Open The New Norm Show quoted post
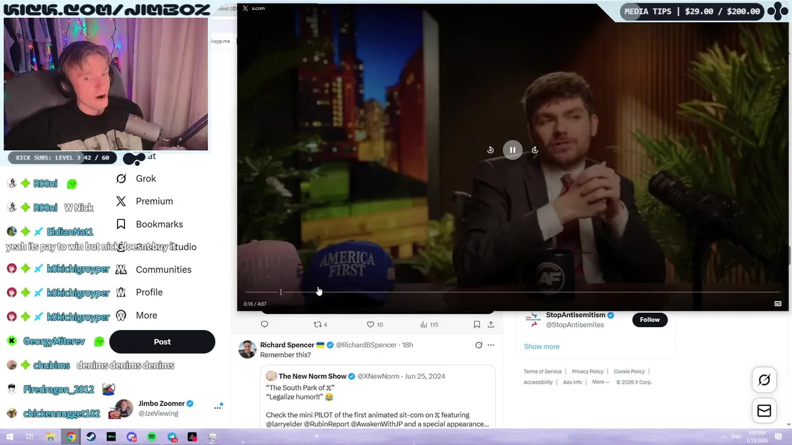This screenshot has height=445, width=792. click(377, 396)
